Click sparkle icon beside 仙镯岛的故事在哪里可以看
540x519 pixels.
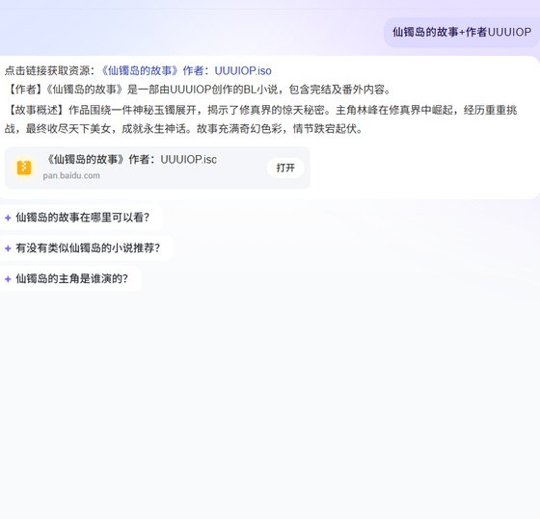click(8, 218)
